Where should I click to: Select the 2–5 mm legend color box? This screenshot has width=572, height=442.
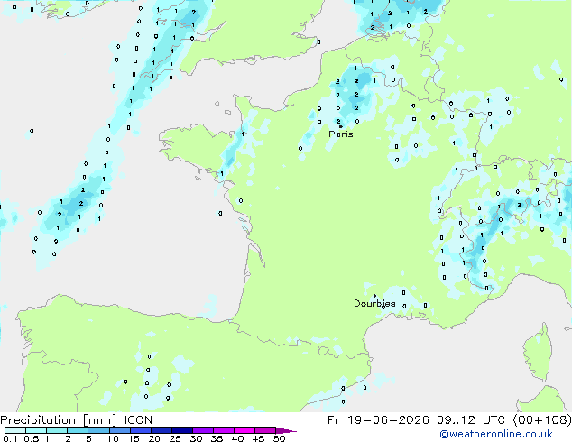(x=78, y=430)
